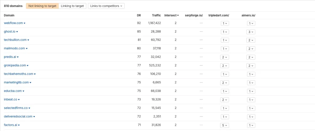Expand aimers.io links for predis.ai row
Screen dimensions: 315x131
coord(251,57)
